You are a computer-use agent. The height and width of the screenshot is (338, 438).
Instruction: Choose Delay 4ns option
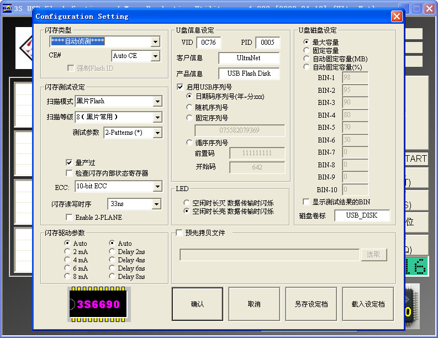(x=112, y=260)
